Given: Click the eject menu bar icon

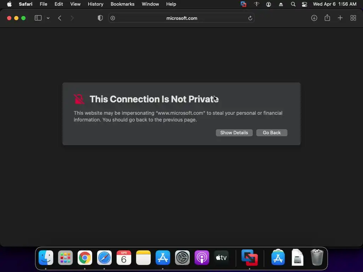Looking at the screenshot, I should 281,4.
